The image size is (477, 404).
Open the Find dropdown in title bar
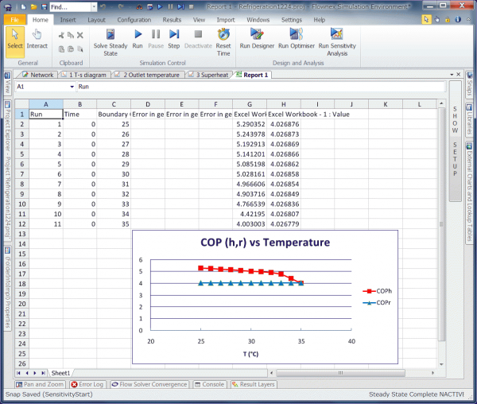[x=95, y=6]
